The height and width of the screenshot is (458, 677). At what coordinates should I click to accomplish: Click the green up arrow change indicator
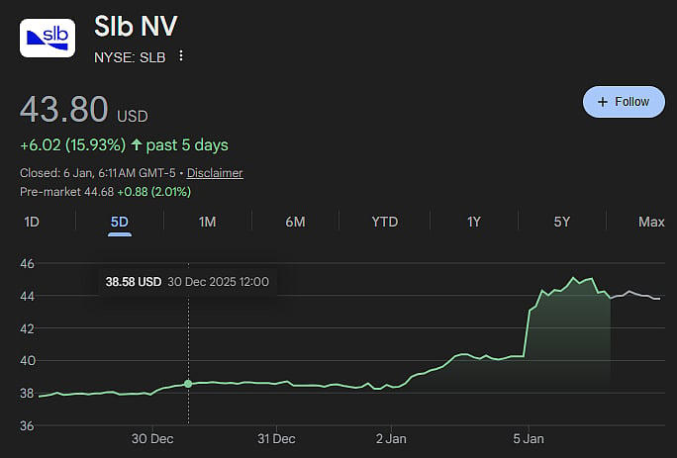[136, 145]
